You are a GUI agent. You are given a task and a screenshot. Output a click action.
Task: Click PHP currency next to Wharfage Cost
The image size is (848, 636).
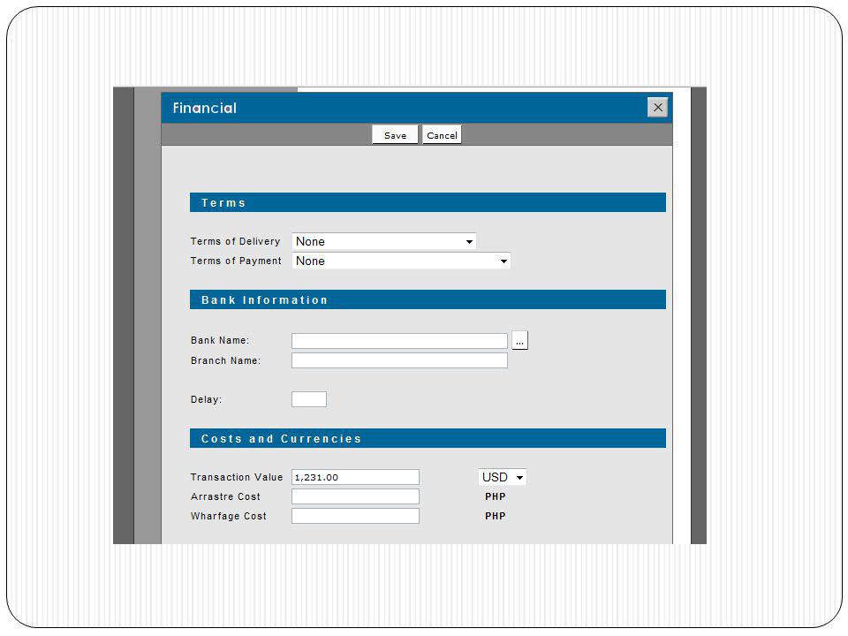click(496, 516)
